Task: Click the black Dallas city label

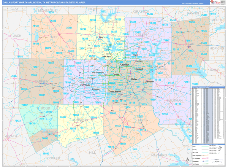Action: tap(134, 79)
